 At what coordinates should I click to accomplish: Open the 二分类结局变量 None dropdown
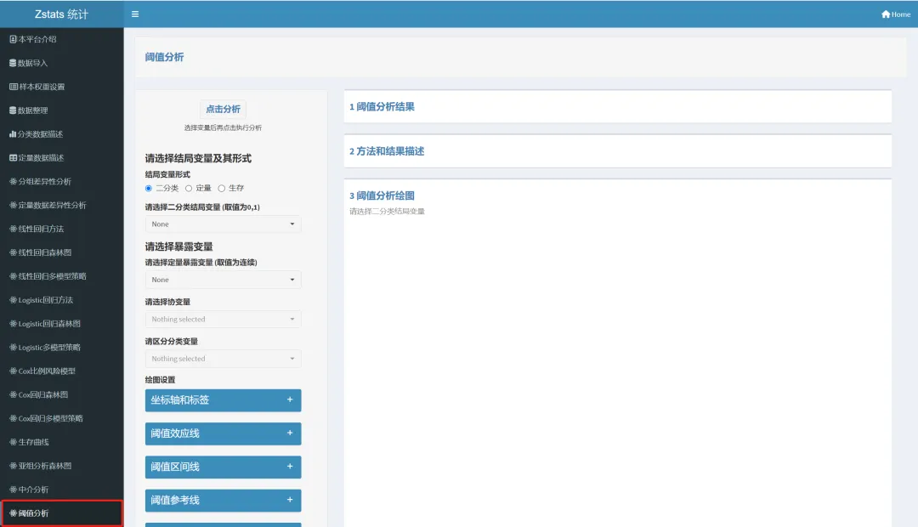pos(223,224)
